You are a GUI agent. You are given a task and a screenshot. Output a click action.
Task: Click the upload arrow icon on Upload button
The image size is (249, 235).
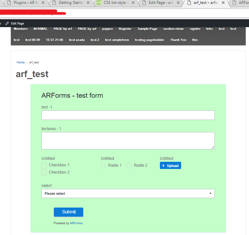click(x=163, y=166)
